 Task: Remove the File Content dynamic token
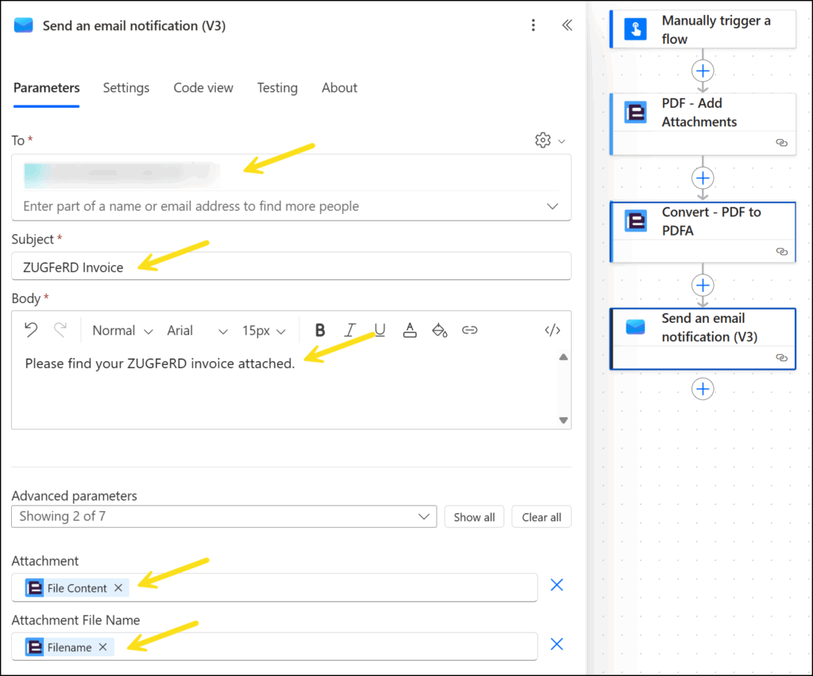(x=118, y=588)
